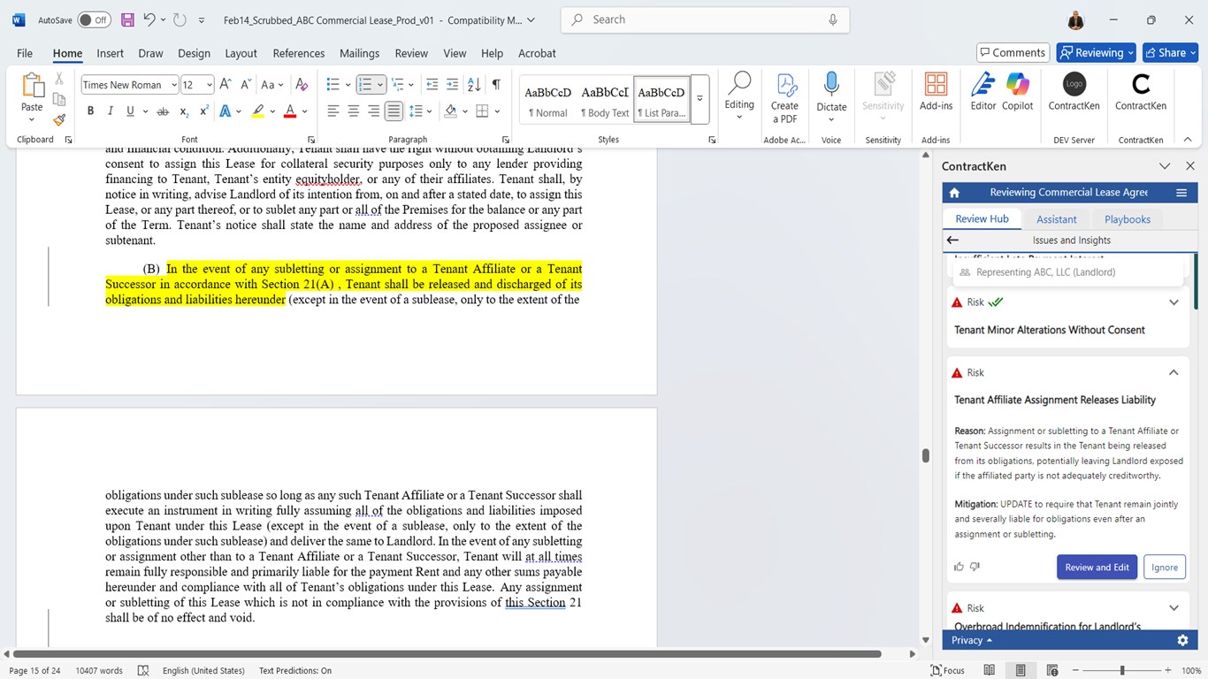Collapse Tenant Affiliate Assignment risk card
This screenshot has width=1208, height=679.
(1174, 373)
